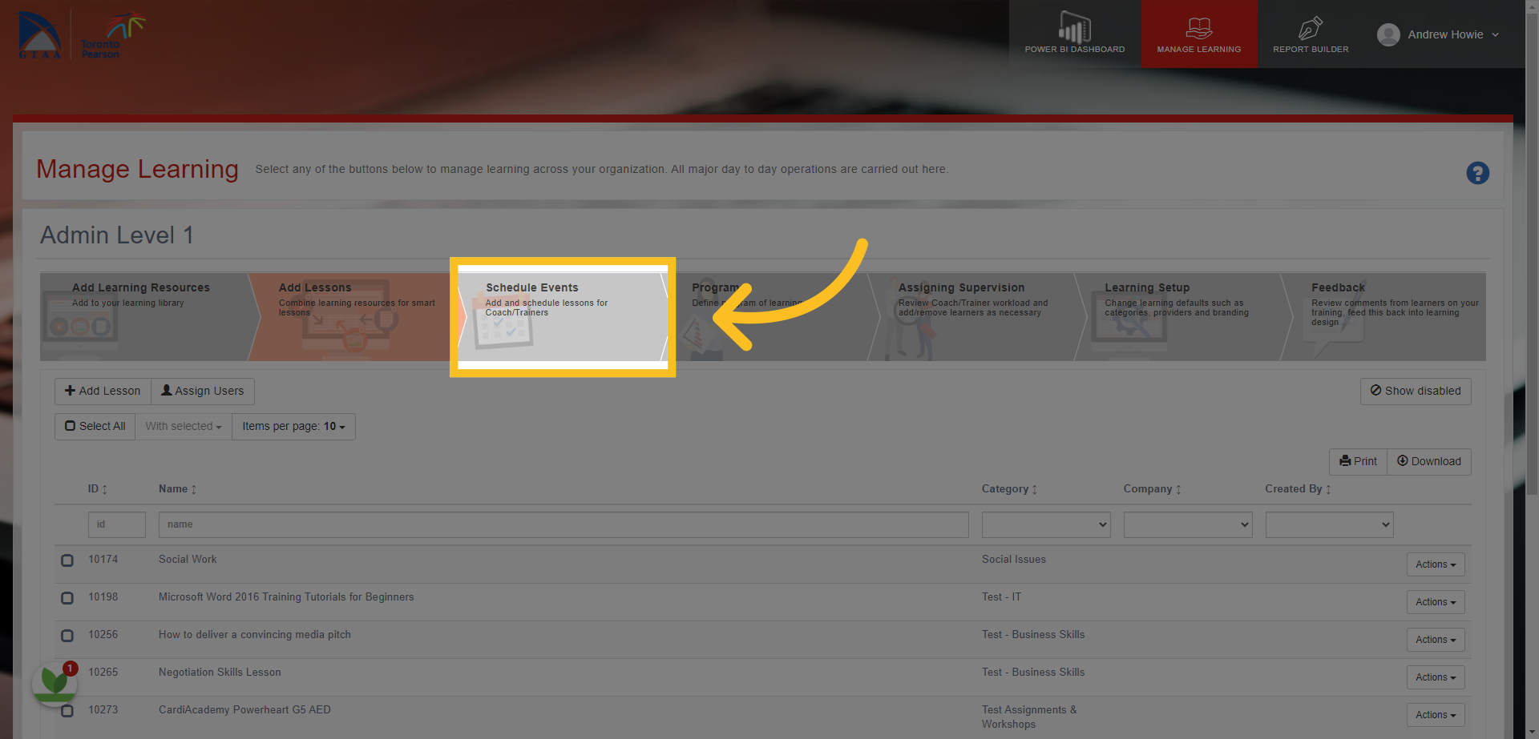
Task: Click the name filter input field
Action: (563, 524)
